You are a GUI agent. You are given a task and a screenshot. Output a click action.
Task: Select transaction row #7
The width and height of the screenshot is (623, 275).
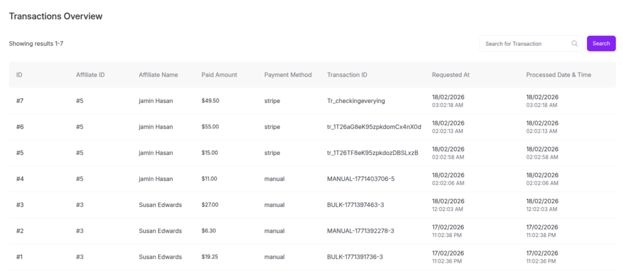coord(20,101)
